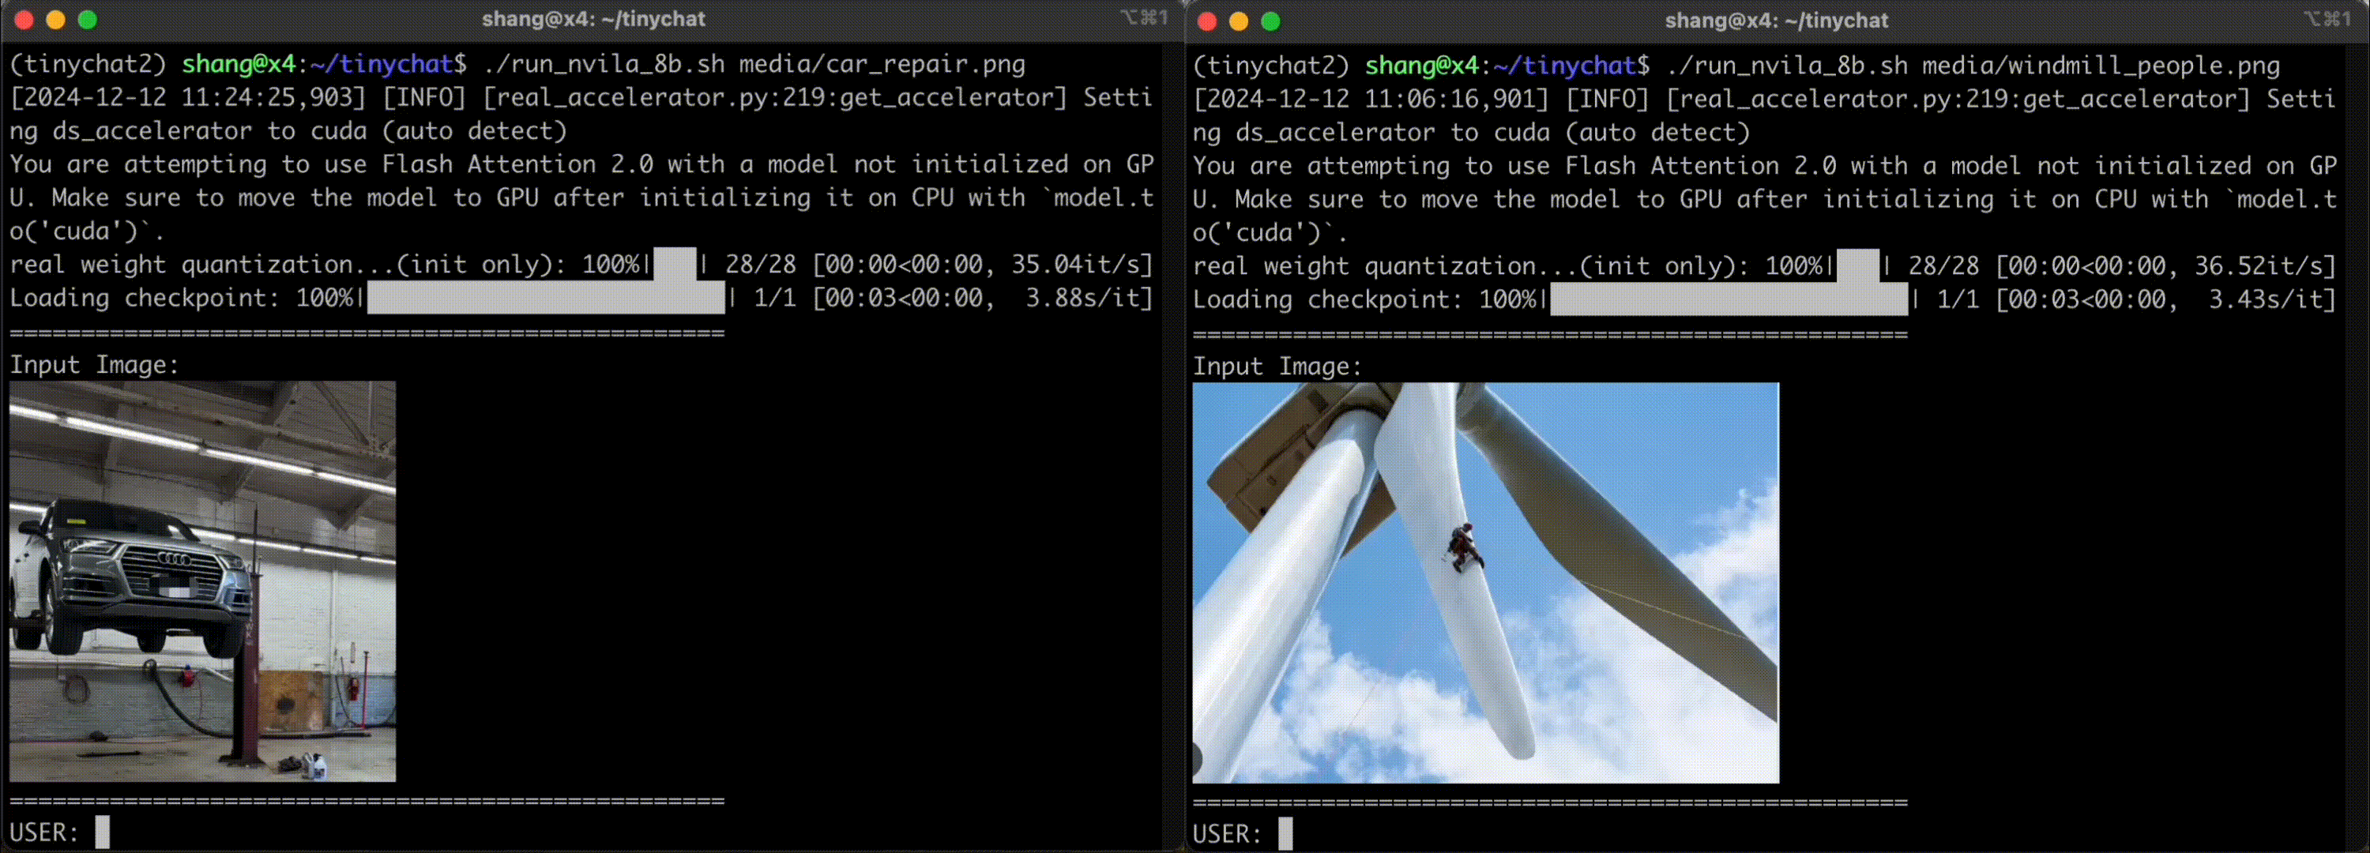The width and height of the screenshot is (2370, 853).
Task: Click the keyboard shortcut indicator in left title bar
Action: (x=1145, y=17)
